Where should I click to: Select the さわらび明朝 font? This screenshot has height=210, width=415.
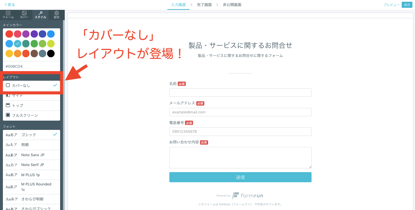(31, 199)
